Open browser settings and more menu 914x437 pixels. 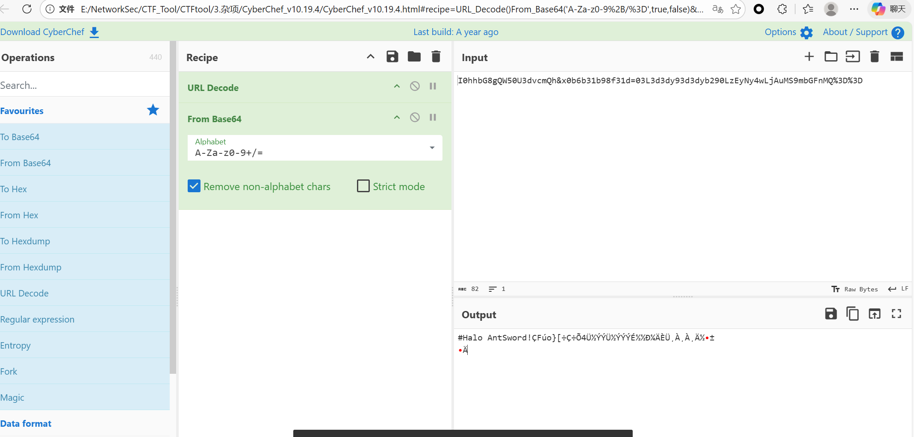click(854, 9)
